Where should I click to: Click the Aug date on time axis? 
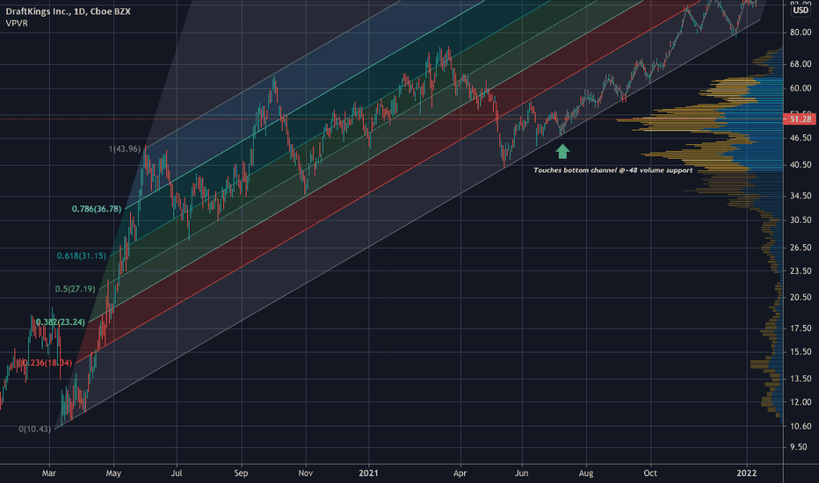coord(586,473)
